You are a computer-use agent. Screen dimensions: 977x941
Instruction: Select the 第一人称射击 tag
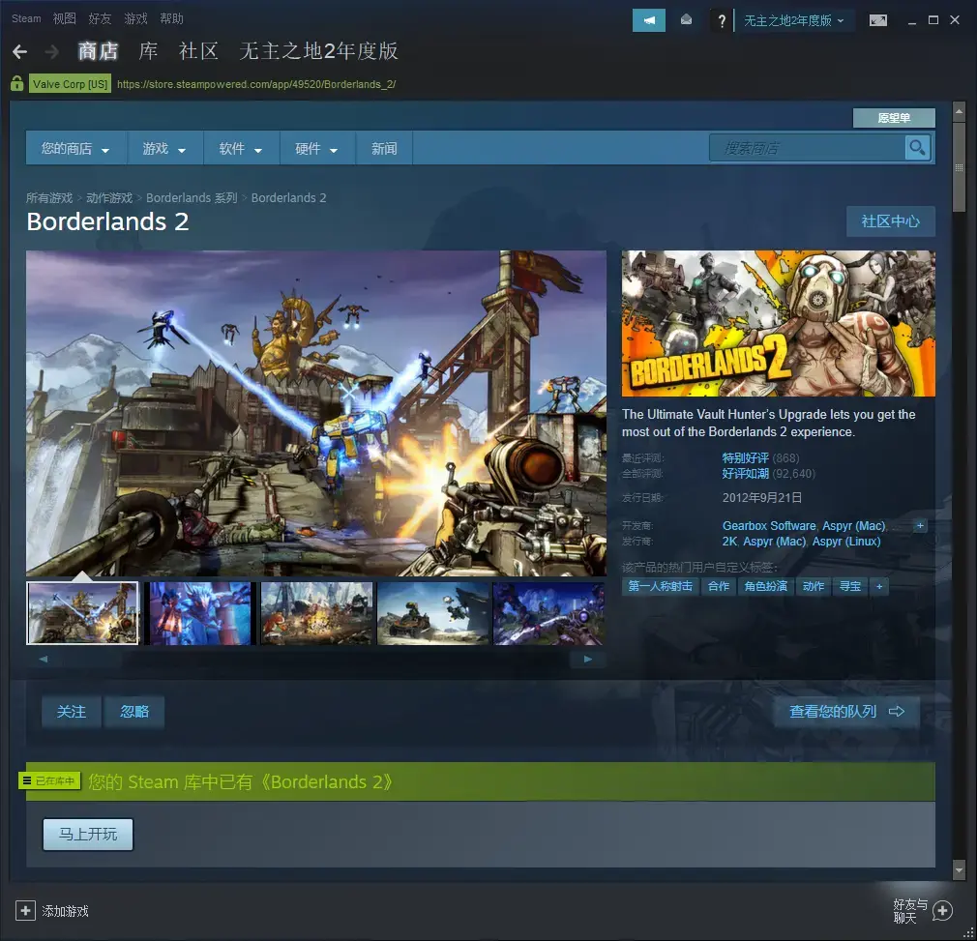pos(660,586)
